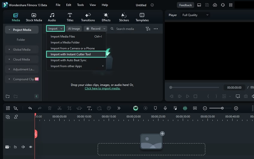This screenshot has width=254, height=159.
Task: Open the apps grid icon in title bar
Action: point(231,5)
